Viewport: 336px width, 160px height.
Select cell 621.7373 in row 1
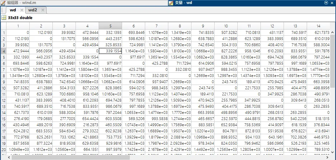318,33
